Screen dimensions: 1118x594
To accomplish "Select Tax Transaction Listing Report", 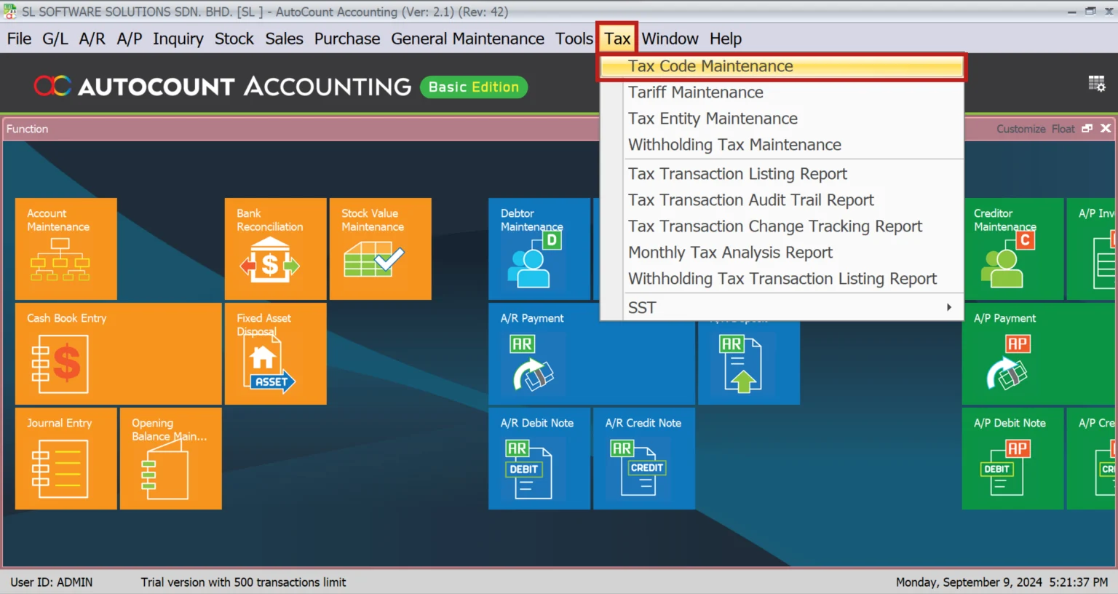I will pos(737,173).
